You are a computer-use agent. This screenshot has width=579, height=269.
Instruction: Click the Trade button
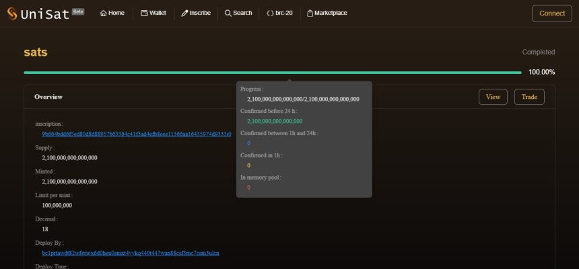click(529, 97)
